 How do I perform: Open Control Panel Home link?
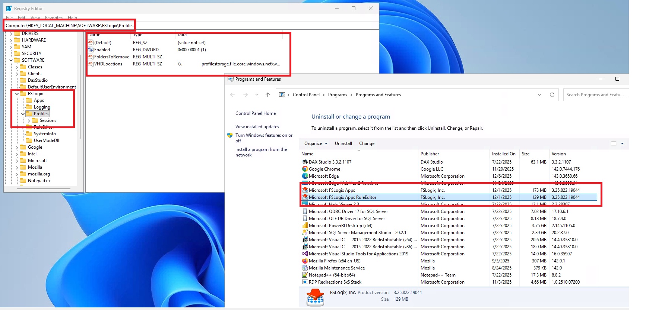[256, 113]
